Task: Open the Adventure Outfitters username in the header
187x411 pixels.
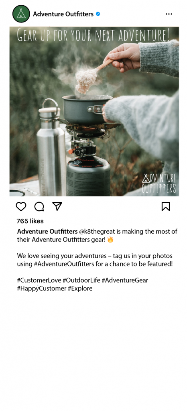Action: tap(63, 14)
